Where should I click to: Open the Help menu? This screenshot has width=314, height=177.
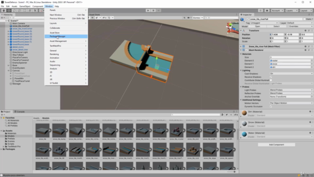click(x=57, y=6)
